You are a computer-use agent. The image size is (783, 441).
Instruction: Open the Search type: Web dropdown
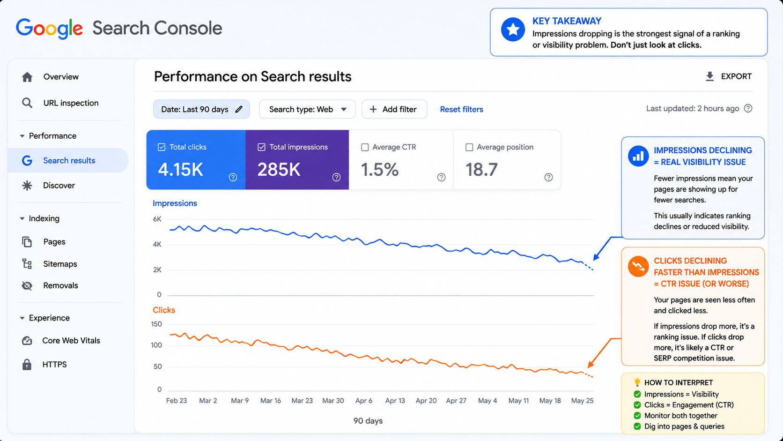(x=307, y=109)
